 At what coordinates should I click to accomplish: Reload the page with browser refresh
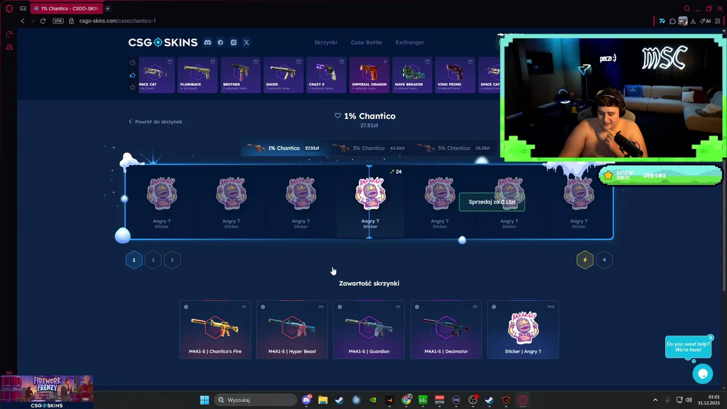43,21
